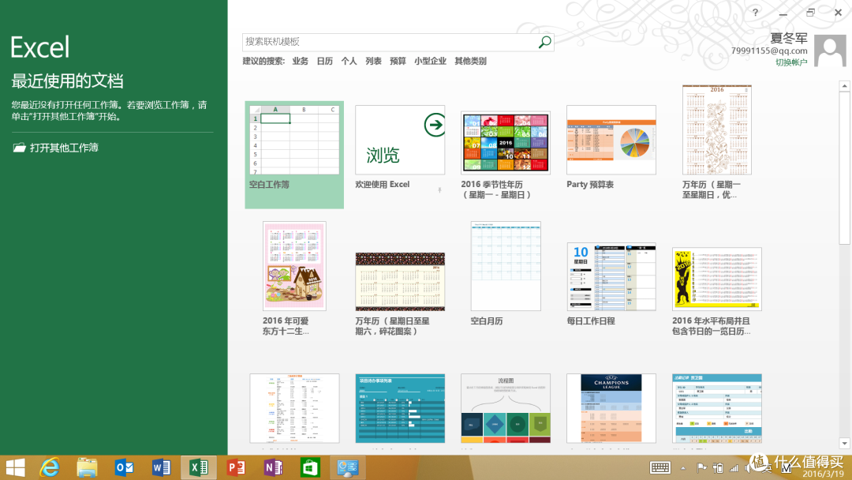Click the template list scroll-down arrow
The height and width of the screenshot is (480, 852).
coord(844,444)
